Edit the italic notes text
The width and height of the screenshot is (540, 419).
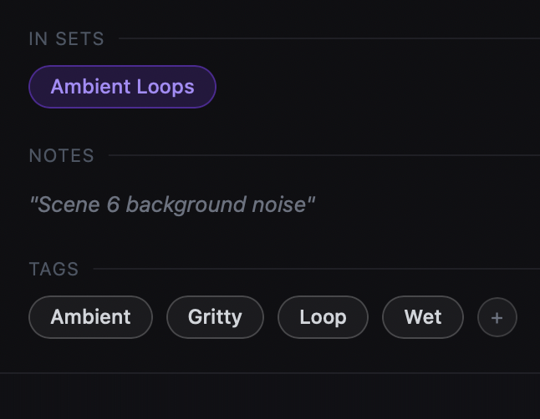coord(172,204)
